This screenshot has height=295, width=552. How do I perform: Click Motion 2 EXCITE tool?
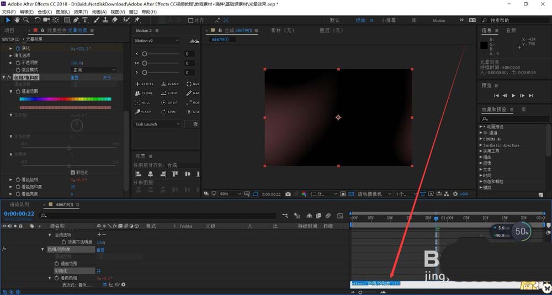click(144, 84)
